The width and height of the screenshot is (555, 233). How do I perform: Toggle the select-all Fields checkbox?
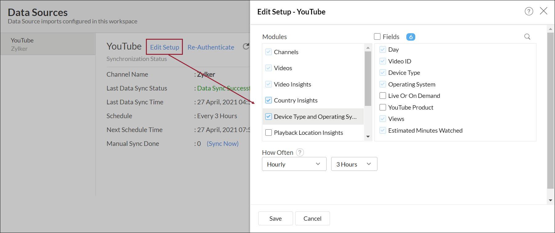[x=377, y=37]
